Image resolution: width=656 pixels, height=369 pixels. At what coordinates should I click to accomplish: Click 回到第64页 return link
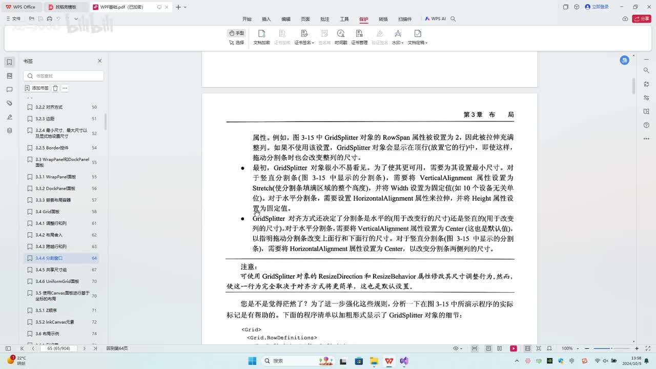pyautogui.click(x=117, y=348)
